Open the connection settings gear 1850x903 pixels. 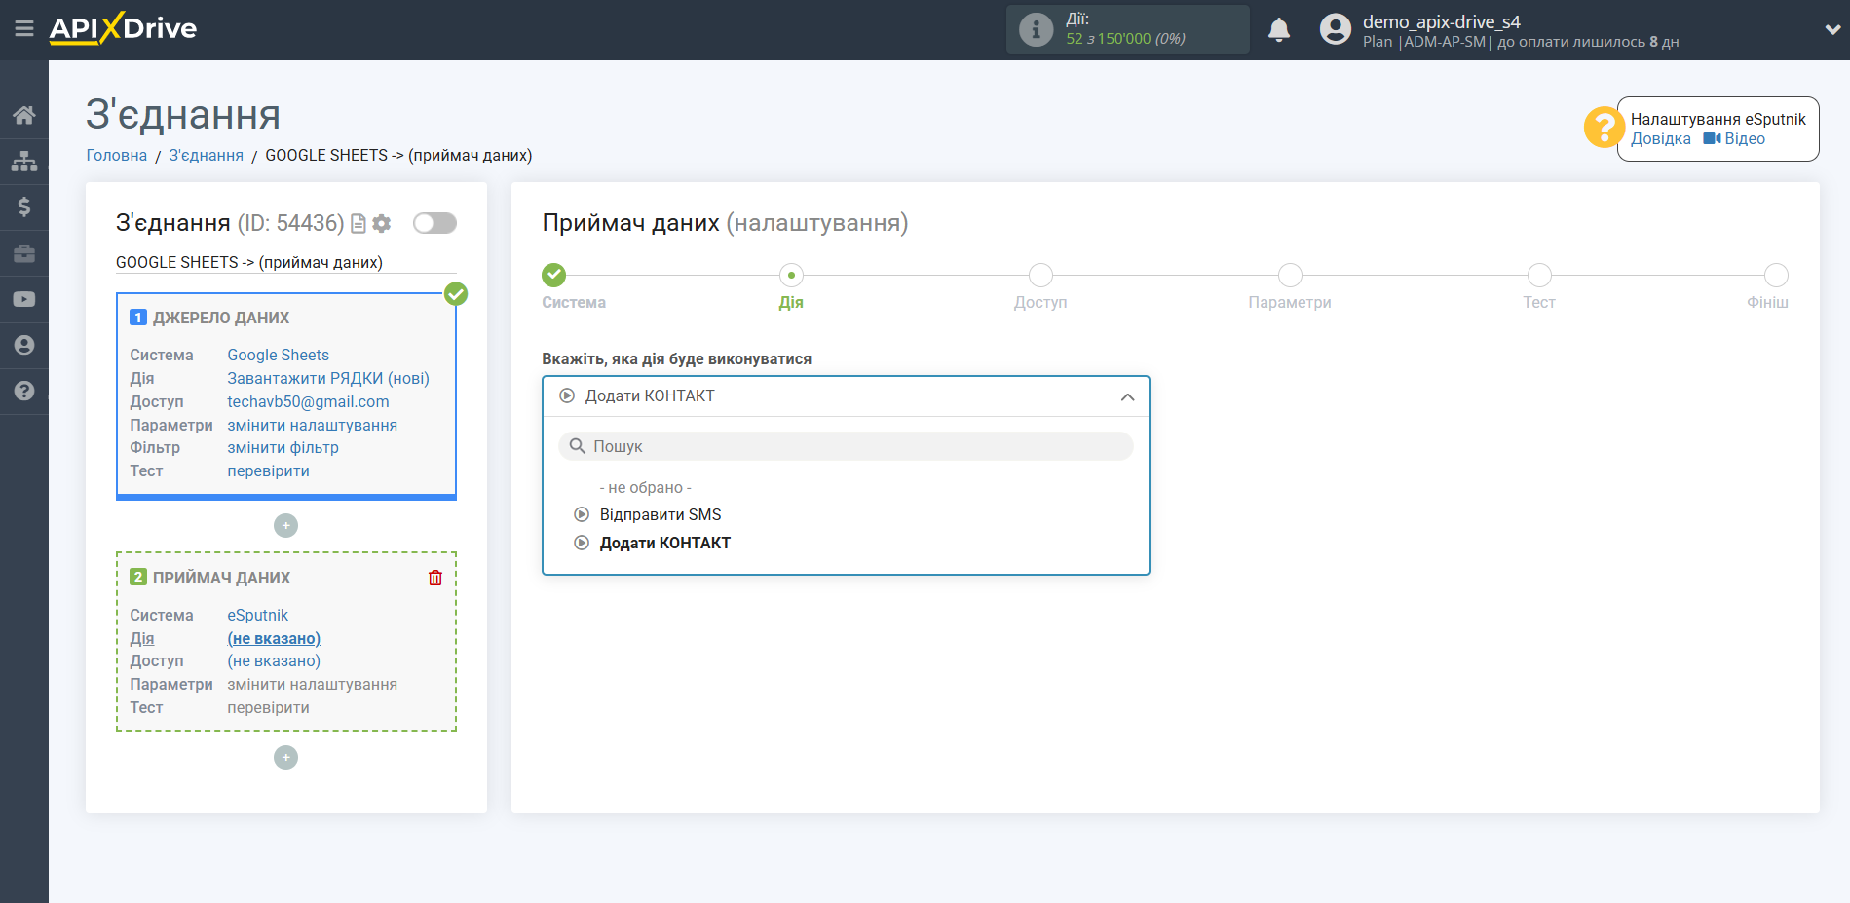[x=382, y=224]
